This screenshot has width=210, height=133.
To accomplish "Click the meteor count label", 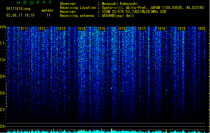I will tap(47, 10).
